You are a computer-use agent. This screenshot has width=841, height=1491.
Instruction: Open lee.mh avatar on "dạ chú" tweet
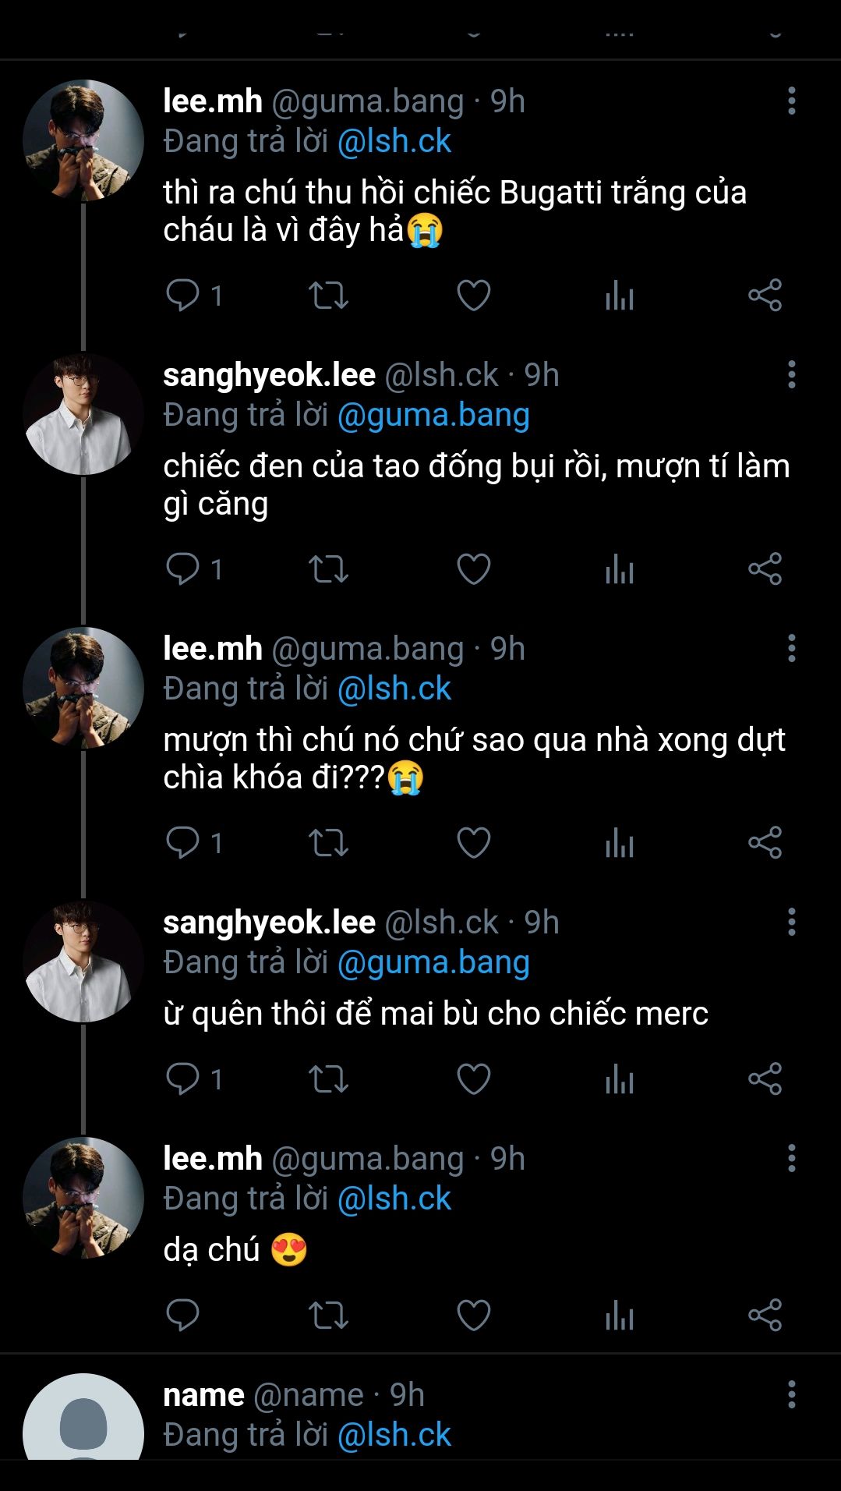pos(83,1198)
